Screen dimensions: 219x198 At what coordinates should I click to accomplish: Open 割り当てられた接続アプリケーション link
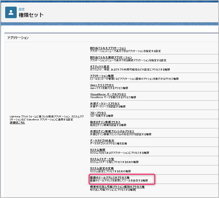[111, 57]
